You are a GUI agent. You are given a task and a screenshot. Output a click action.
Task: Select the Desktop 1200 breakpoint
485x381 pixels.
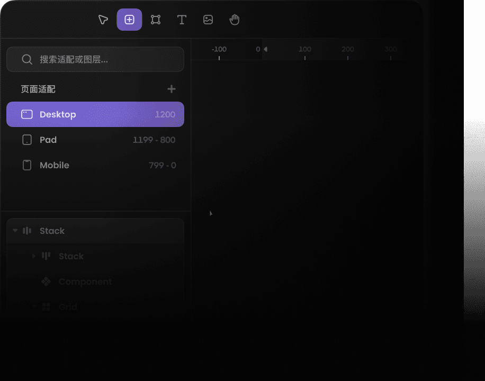[95, 114]
